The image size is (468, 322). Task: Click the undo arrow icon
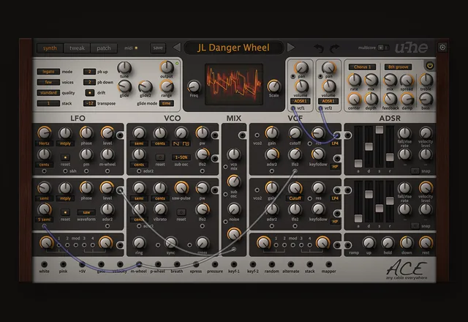pos(319,48)
